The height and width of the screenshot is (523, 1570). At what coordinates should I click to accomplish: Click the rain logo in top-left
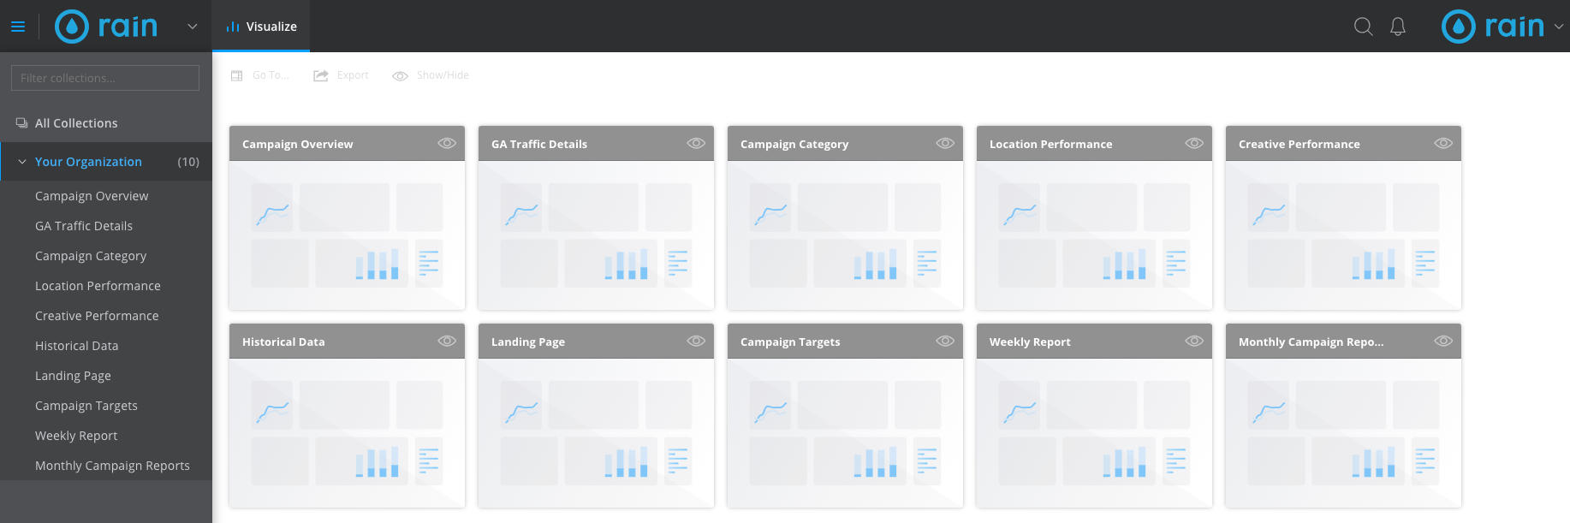[107, 27]
